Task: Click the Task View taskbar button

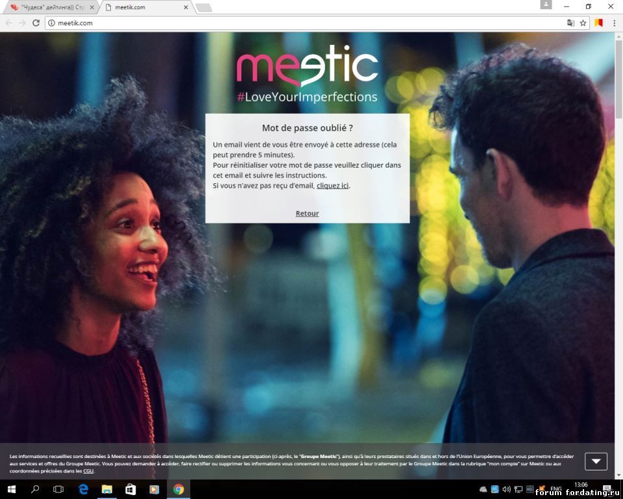Action: pyautogui.click(x=58, y=489)
